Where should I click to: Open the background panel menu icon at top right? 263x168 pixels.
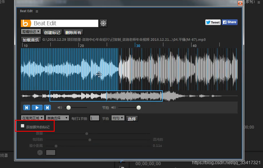coord(259,2)
